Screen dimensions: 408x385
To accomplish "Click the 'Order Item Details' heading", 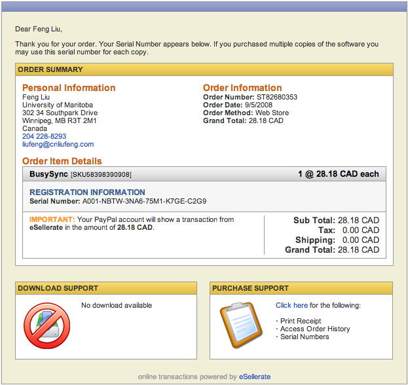I will tap(62, 161).
